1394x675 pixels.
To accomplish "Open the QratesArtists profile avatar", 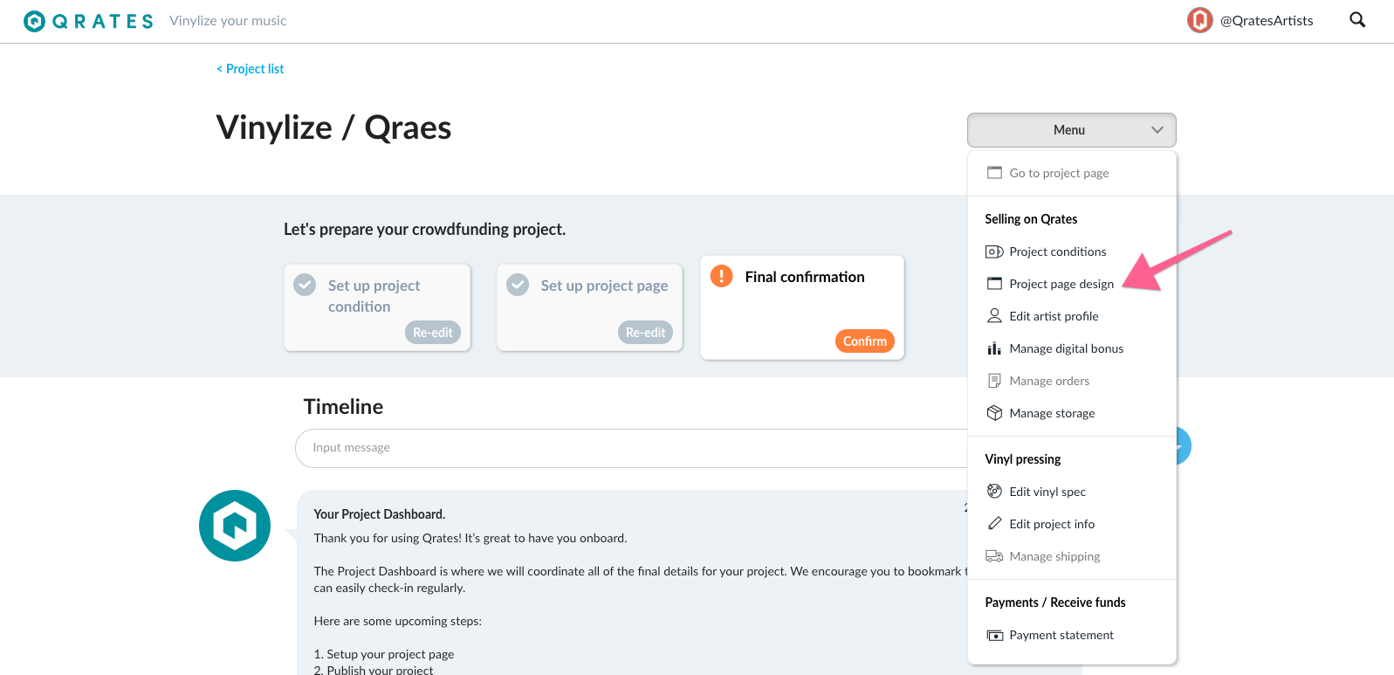I will (x=1200, y=20).
